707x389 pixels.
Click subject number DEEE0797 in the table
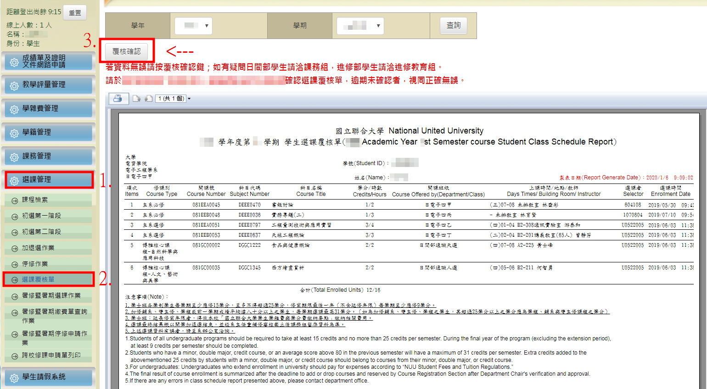(249, 225)
